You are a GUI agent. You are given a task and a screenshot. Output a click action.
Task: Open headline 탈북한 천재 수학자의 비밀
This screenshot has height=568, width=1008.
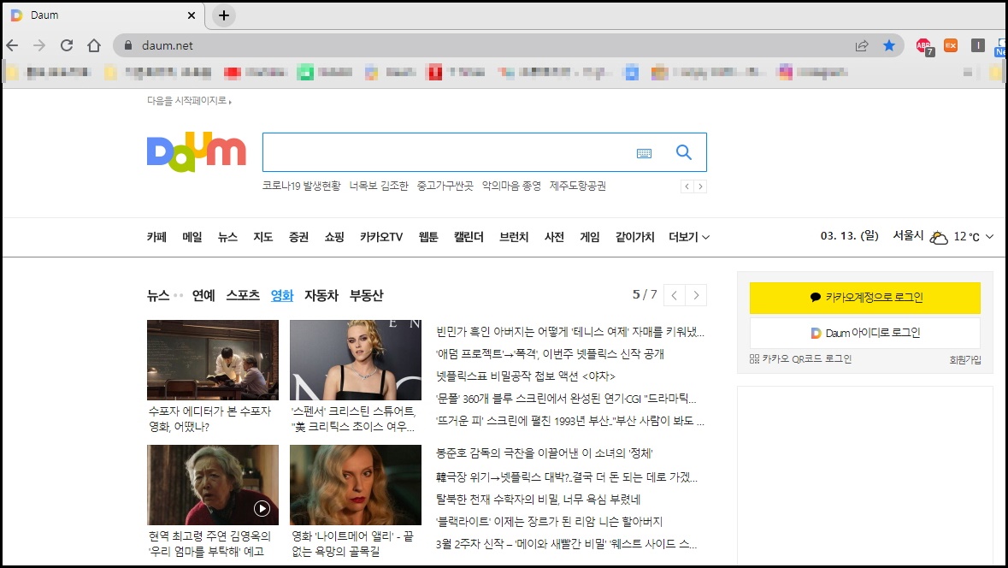(x=538, y=500)
